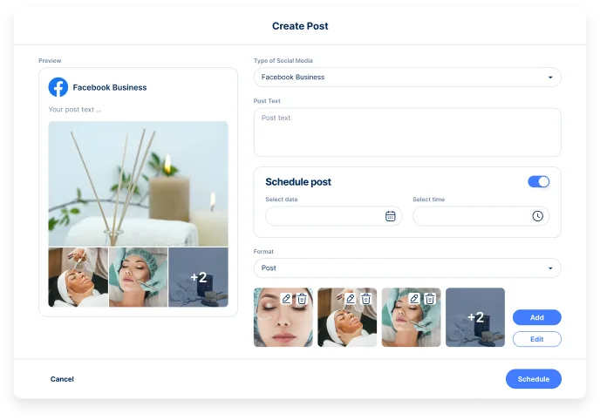Click the edit pencil on first thumbnail
Viewport: 600px width, 420px height.
click(286, 299)
